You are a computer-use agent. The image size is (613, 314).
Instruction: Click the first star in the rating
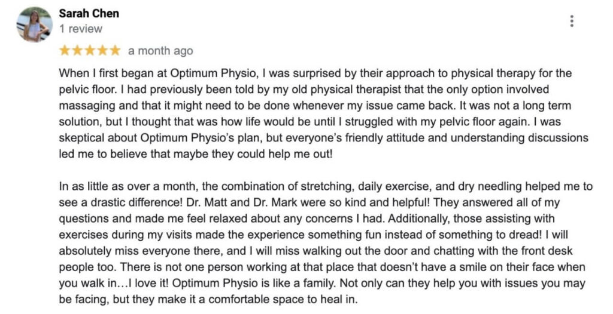pyautogui.click(x=65, y=51)
